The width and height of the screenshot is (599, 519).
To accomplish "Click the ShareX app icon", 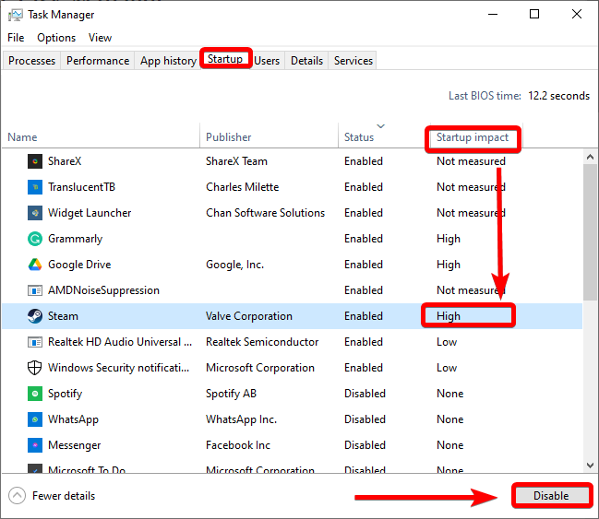I will click(34, 161).
